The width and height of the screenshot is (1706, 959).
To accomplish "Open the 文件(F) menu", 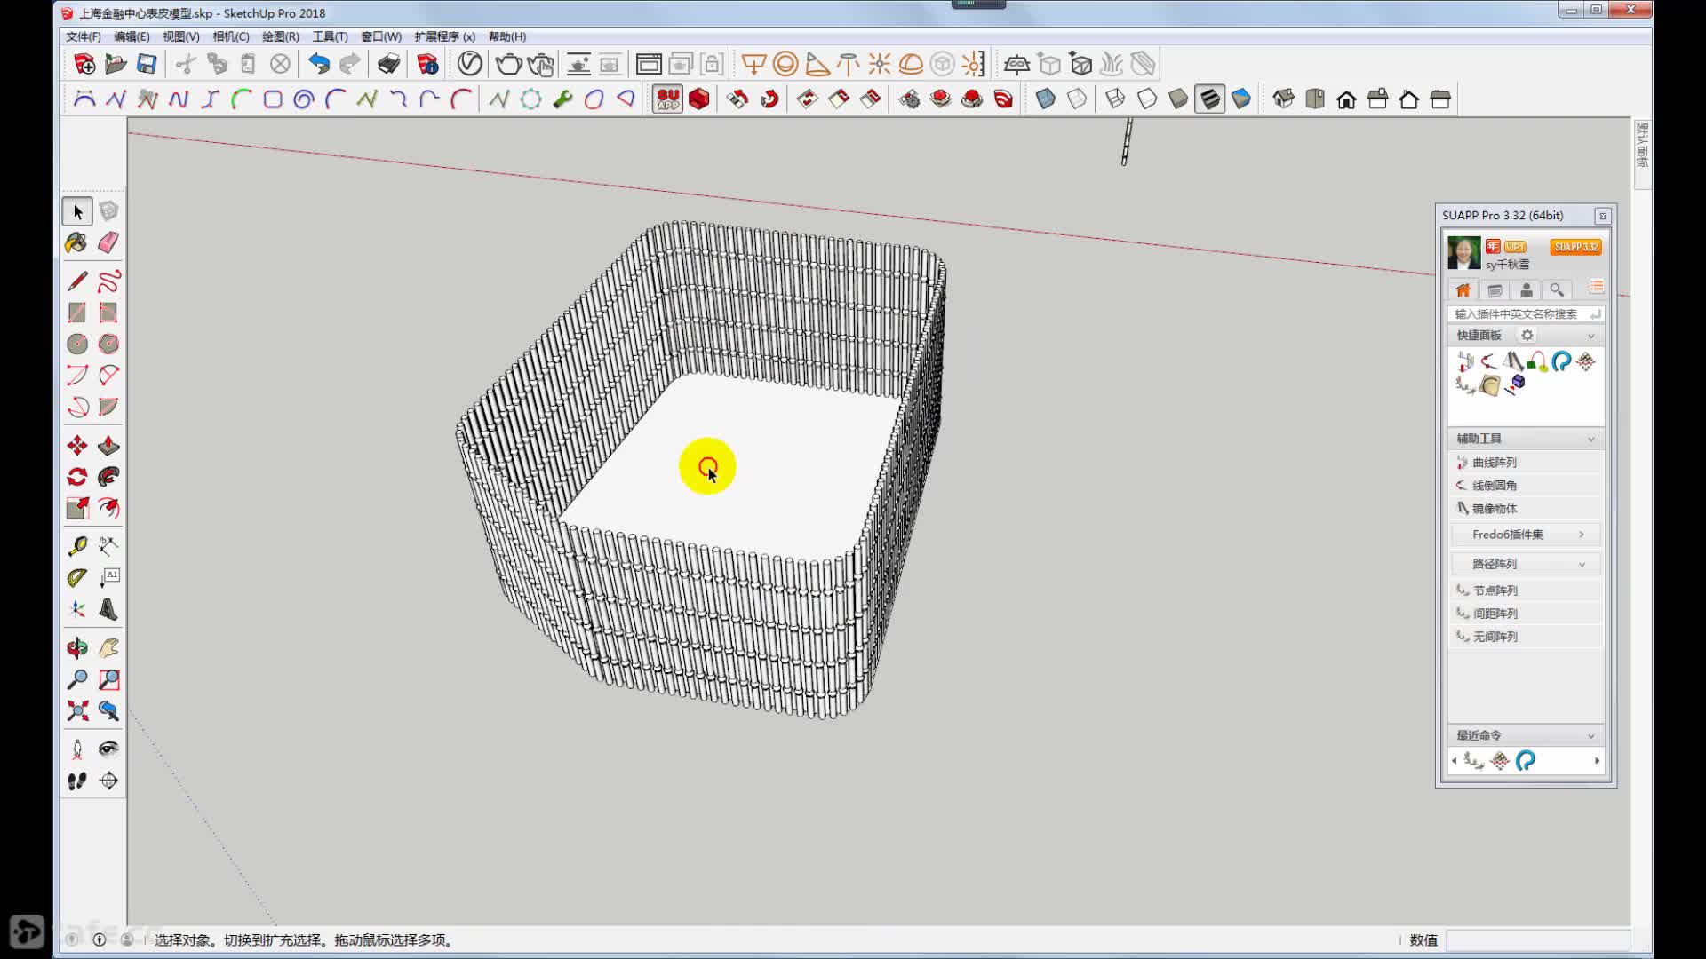I will 83,36.
